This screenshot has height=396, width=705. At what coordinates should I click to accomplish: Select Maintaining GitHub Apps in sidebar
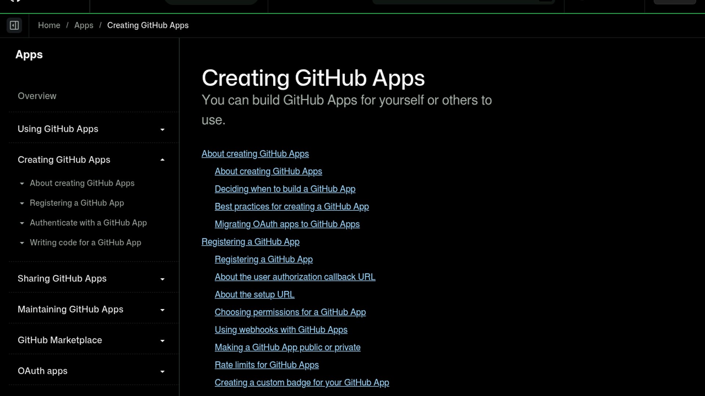[x=70, y=309]
